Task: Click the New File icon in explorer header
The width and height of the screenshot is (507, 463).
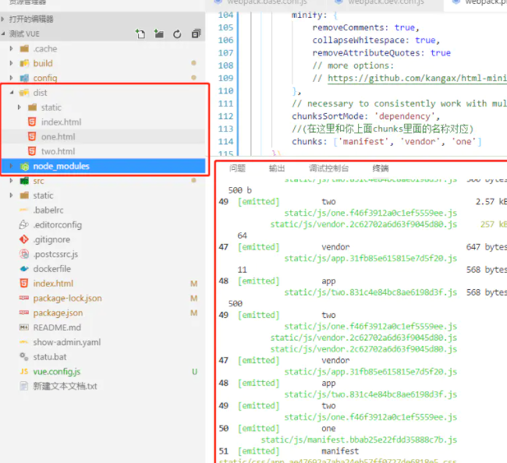Action: 140,34
